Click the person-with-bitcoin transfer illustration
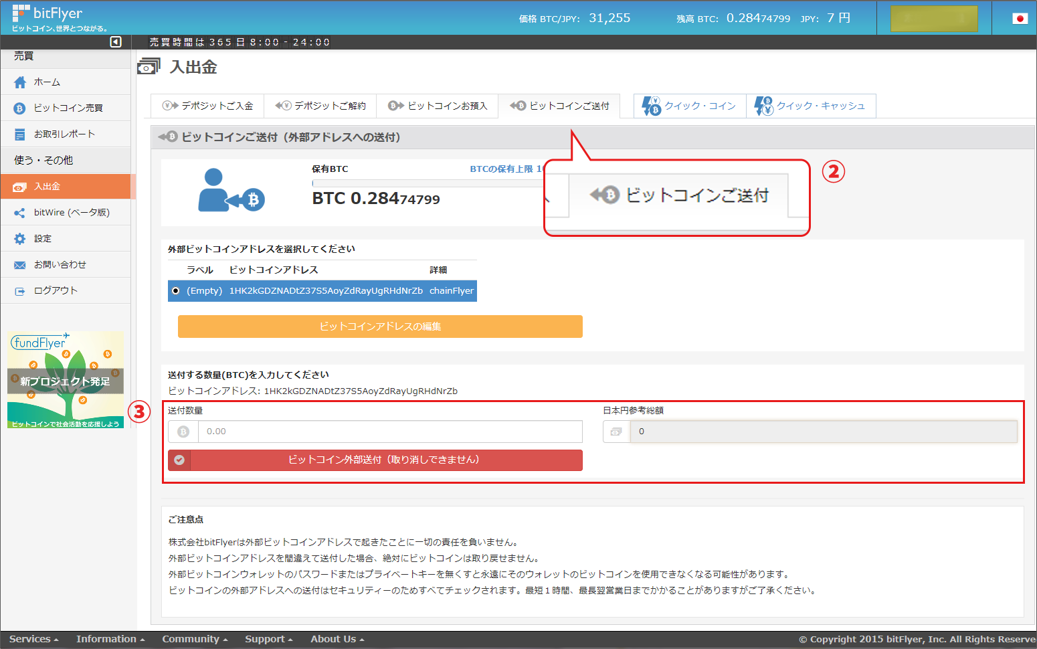 pos(231,190)
